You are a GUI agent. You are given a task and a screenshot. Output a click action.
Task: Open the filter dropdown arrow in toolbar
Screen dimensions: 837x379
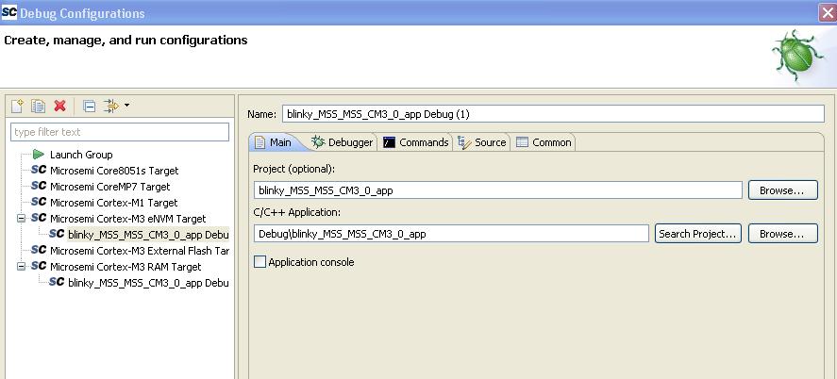(x=127, y=107)
